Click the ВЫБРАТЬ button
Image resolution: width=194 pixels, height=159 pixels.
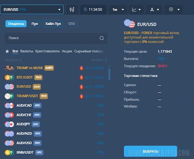(150, 151)
